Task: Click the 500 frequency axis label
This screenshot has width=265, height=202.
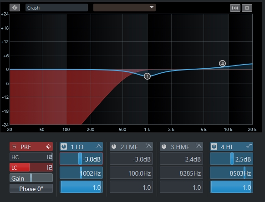Action: tap(122, 130)
